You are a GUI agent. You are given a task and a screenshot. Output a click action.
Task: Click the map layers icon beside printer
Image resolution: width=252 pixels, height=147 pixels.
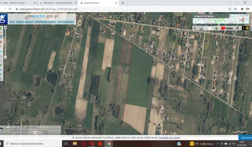click(x=195, y=28)
